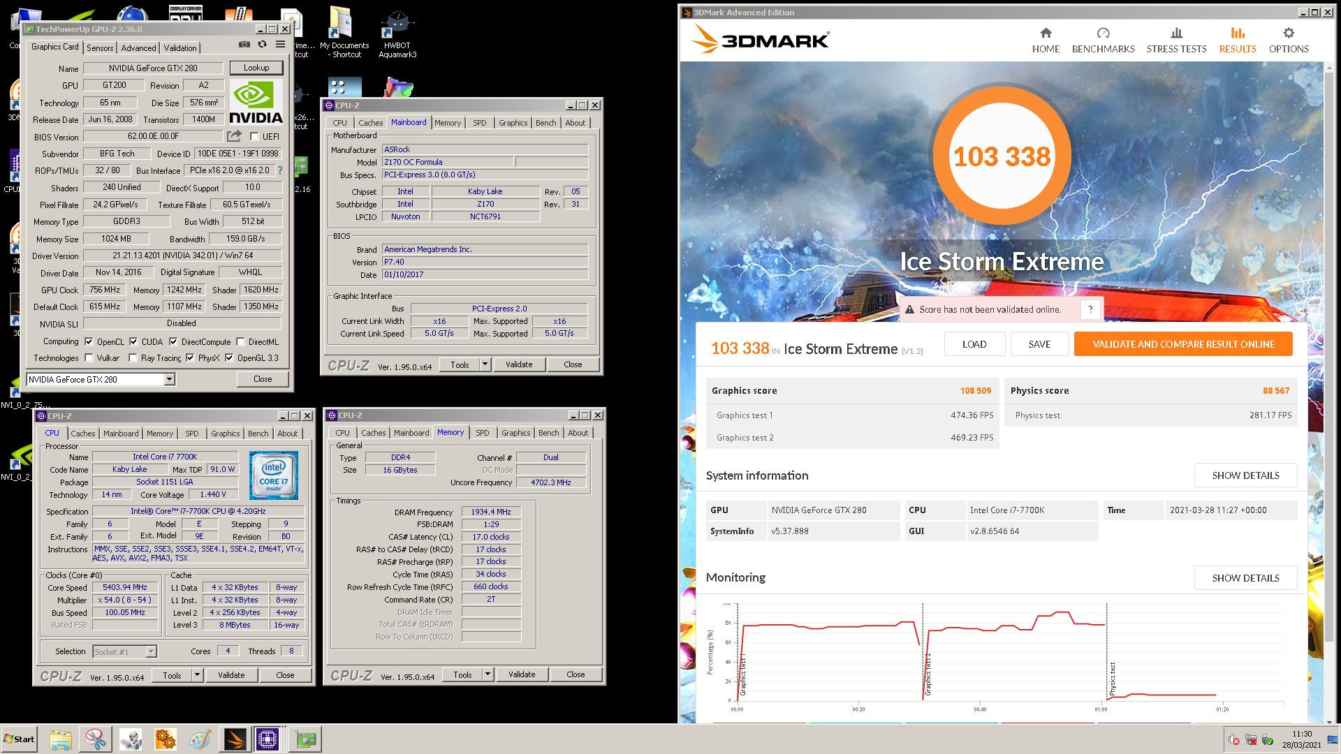Image resolution: width=1341 pixels, height=754 pixels.
Task: Toggle the OpenCL checkbox
Action: (89, 342)
